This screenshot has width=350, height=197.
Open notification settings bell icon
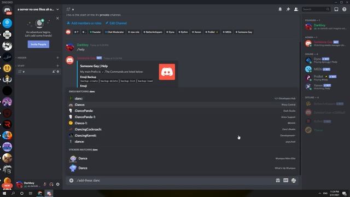[x=280, y=9]
